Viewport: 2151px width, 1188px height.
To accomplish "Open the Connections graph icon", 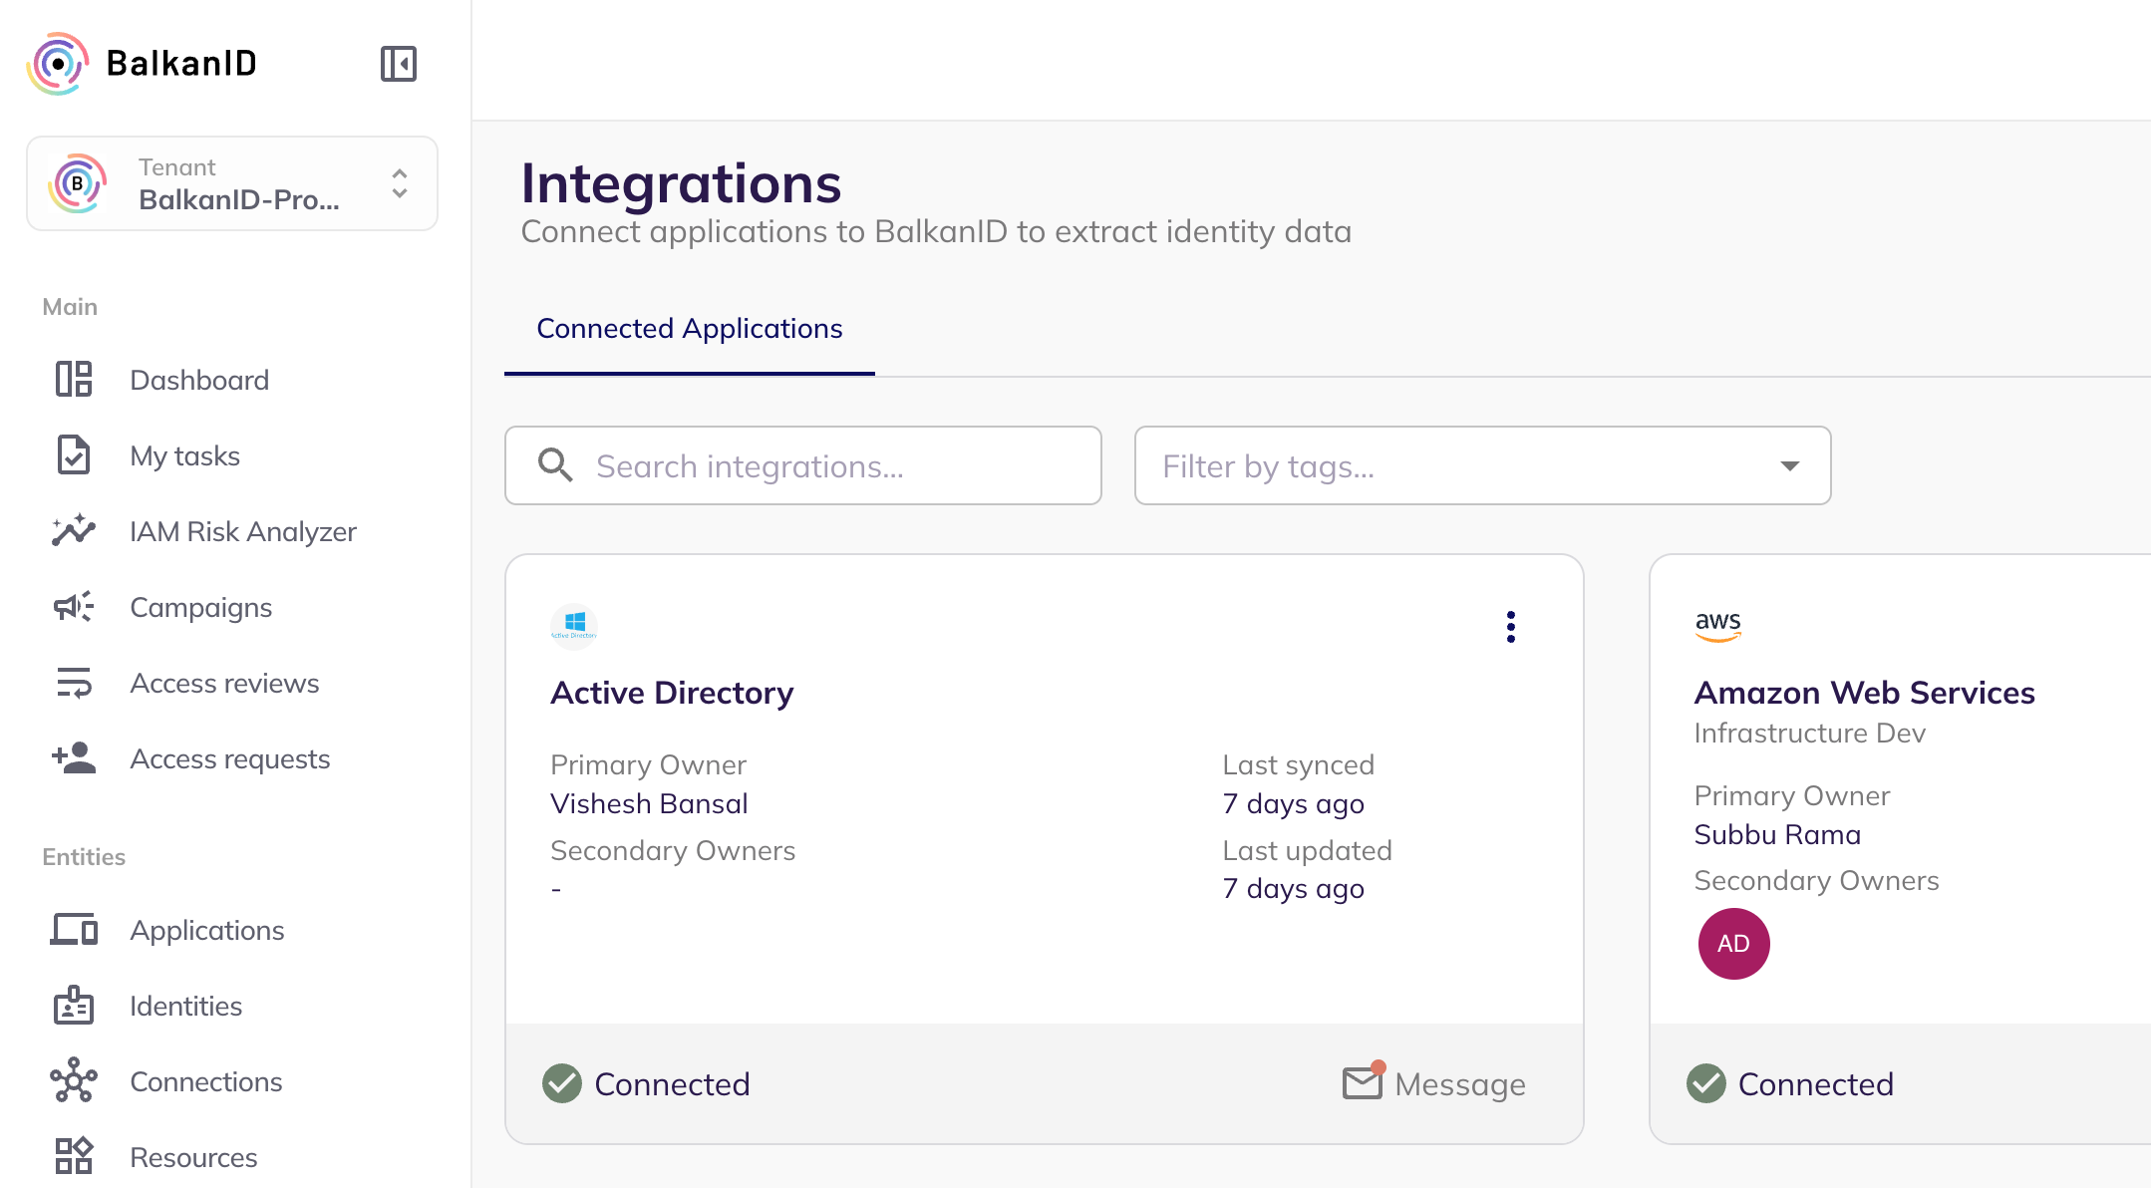I will 74,1081.
